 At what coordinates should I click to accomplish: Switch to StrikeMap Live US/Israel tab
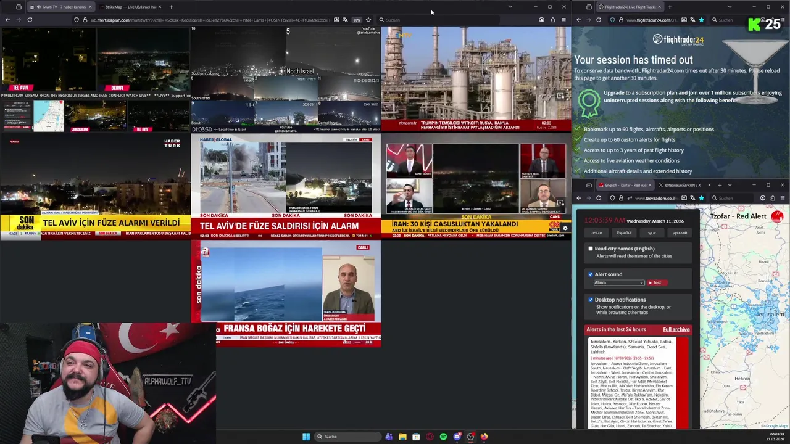(x=130, y=7)
